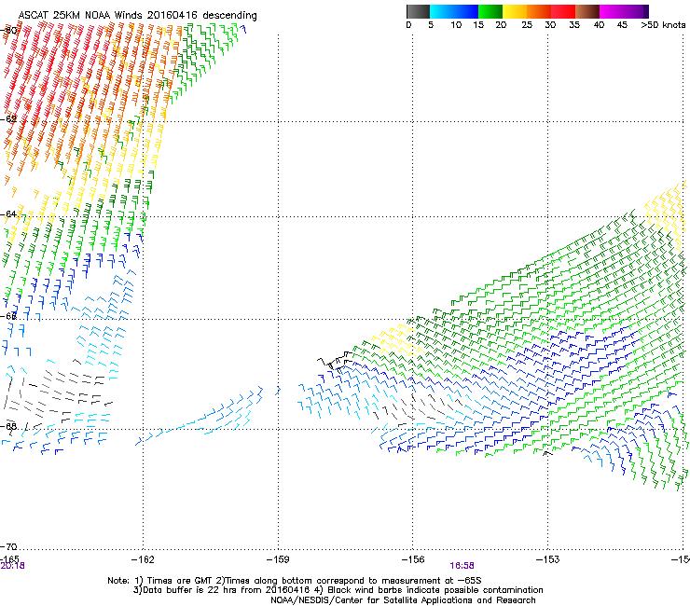Click the brown 35–40 knots color segment
The image size is (690, 606).
[587, 11]
